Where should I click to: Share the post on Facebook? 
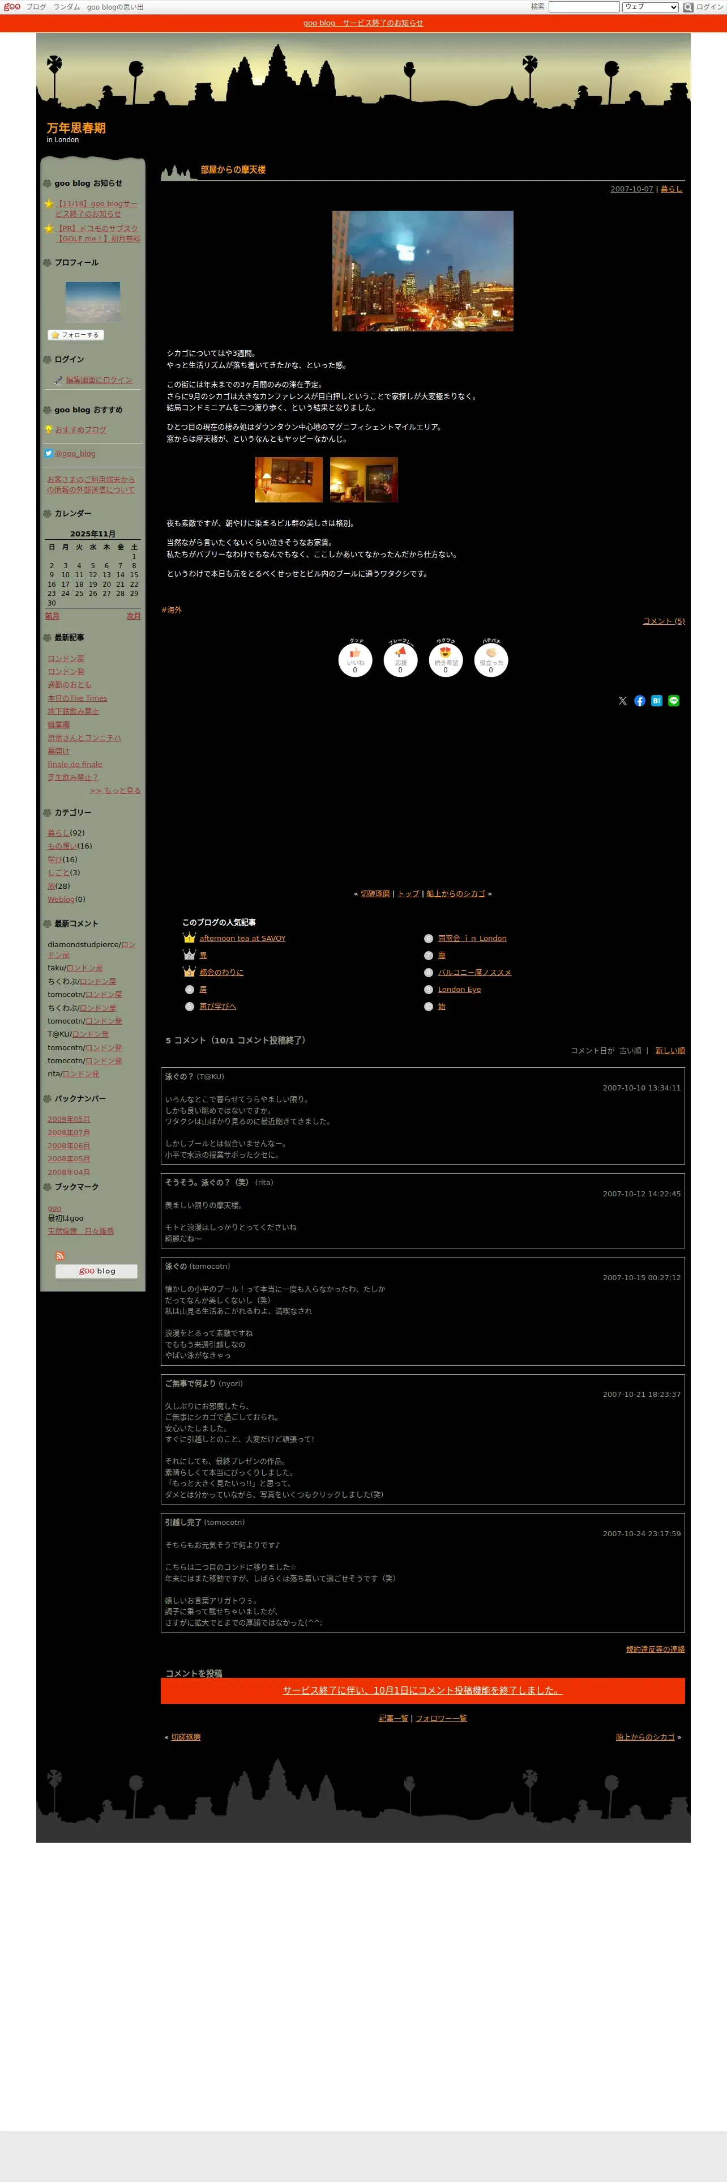point(640,701)
